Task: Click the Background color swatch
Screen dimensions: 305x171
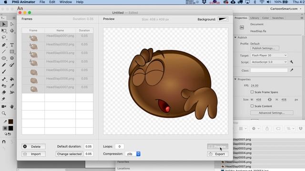Action: pyautogui.click(x=223, y=19)
